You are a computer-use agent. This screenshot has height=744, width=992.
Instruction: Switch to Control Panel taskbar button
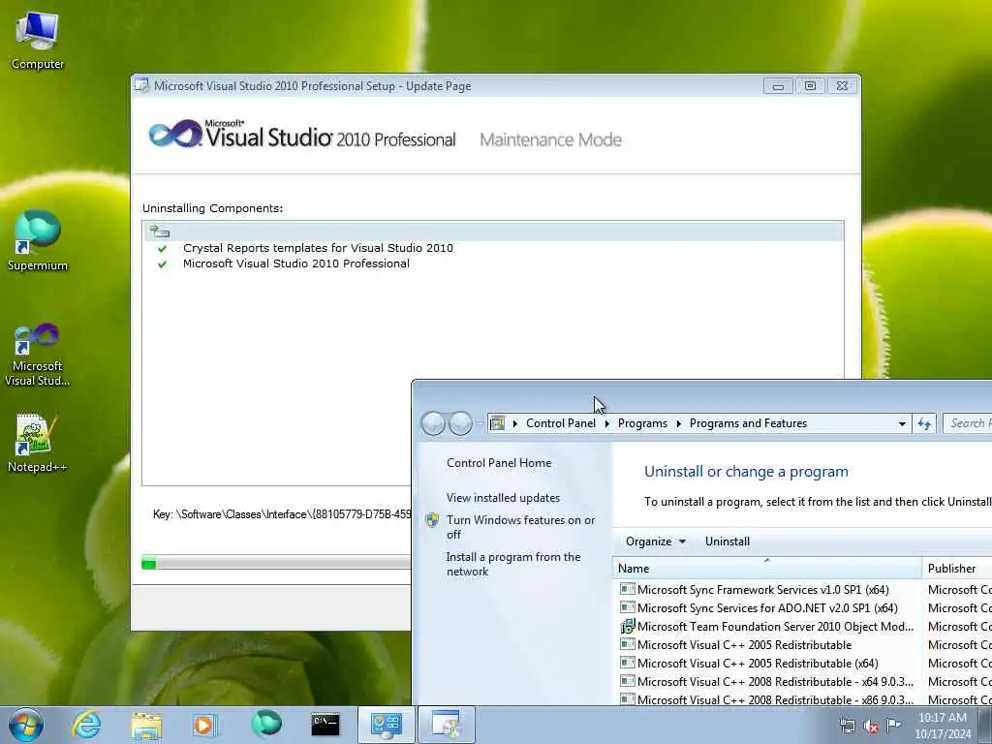click(x=386, y=725)
